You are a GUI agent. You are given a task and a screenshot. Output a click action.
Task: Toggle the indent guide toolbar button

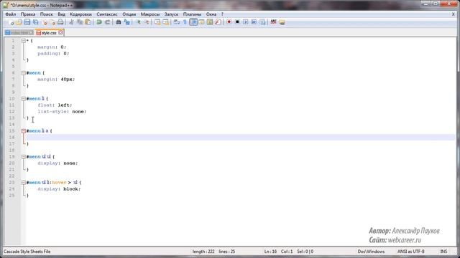pos(193,22)
